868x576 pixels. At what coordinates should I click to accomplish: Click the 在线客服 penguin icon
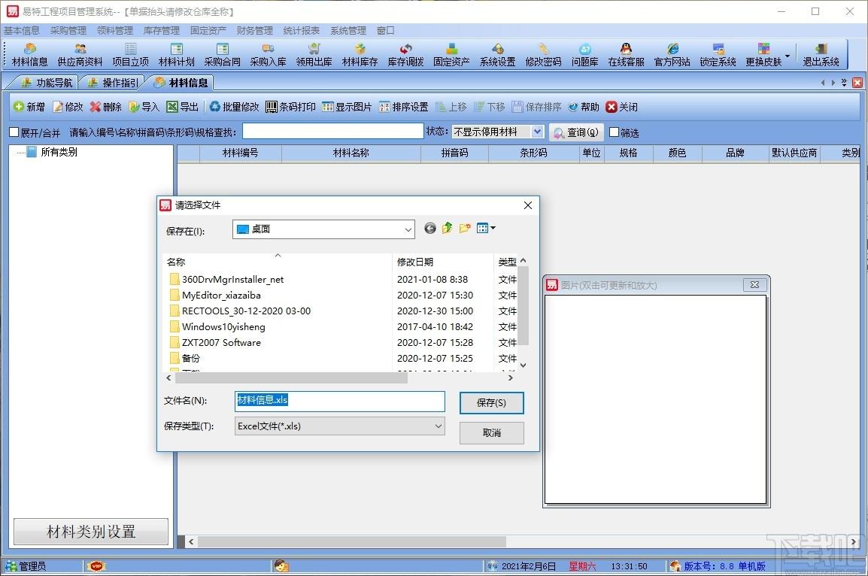pos(626,49)
